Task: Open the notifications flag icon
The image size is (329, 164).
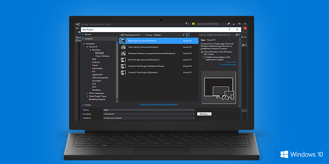Action: click(x=186, y=24)
